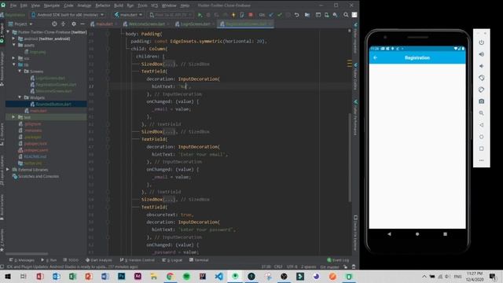Screen dimensions: 503x283
Task: Open Chrome from the taskbar
Action: (x=170, y=276)
